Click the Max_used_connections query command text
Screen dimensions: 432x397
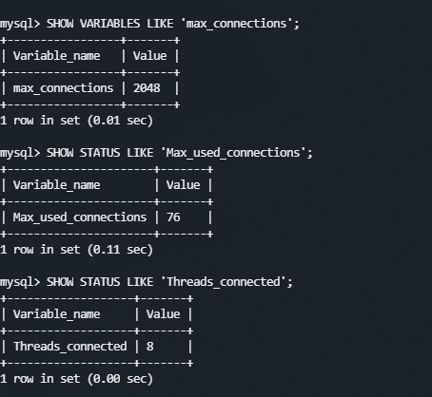[180, 153]
